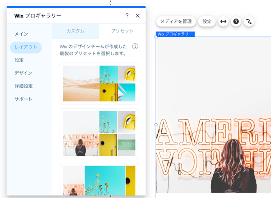Click the gallery's left-middle resize handle
Screen dimensions: 271x198
pyautogui.click(x=156, y=125)
